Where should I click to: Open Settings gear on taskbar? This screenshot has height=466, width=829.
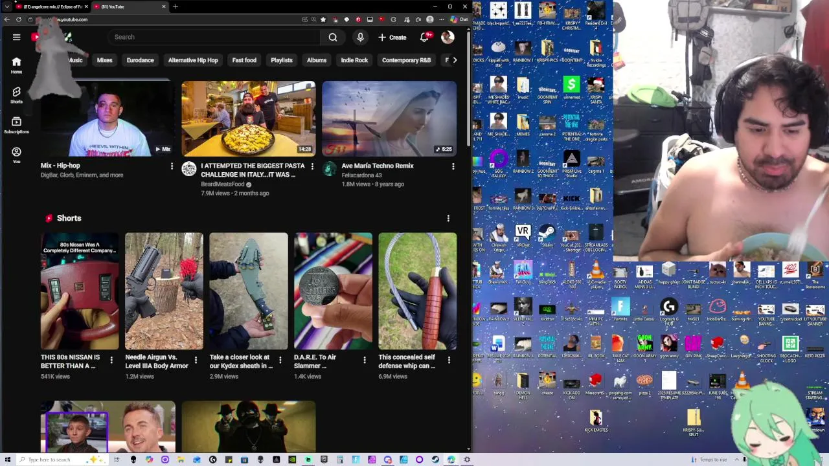467,460
